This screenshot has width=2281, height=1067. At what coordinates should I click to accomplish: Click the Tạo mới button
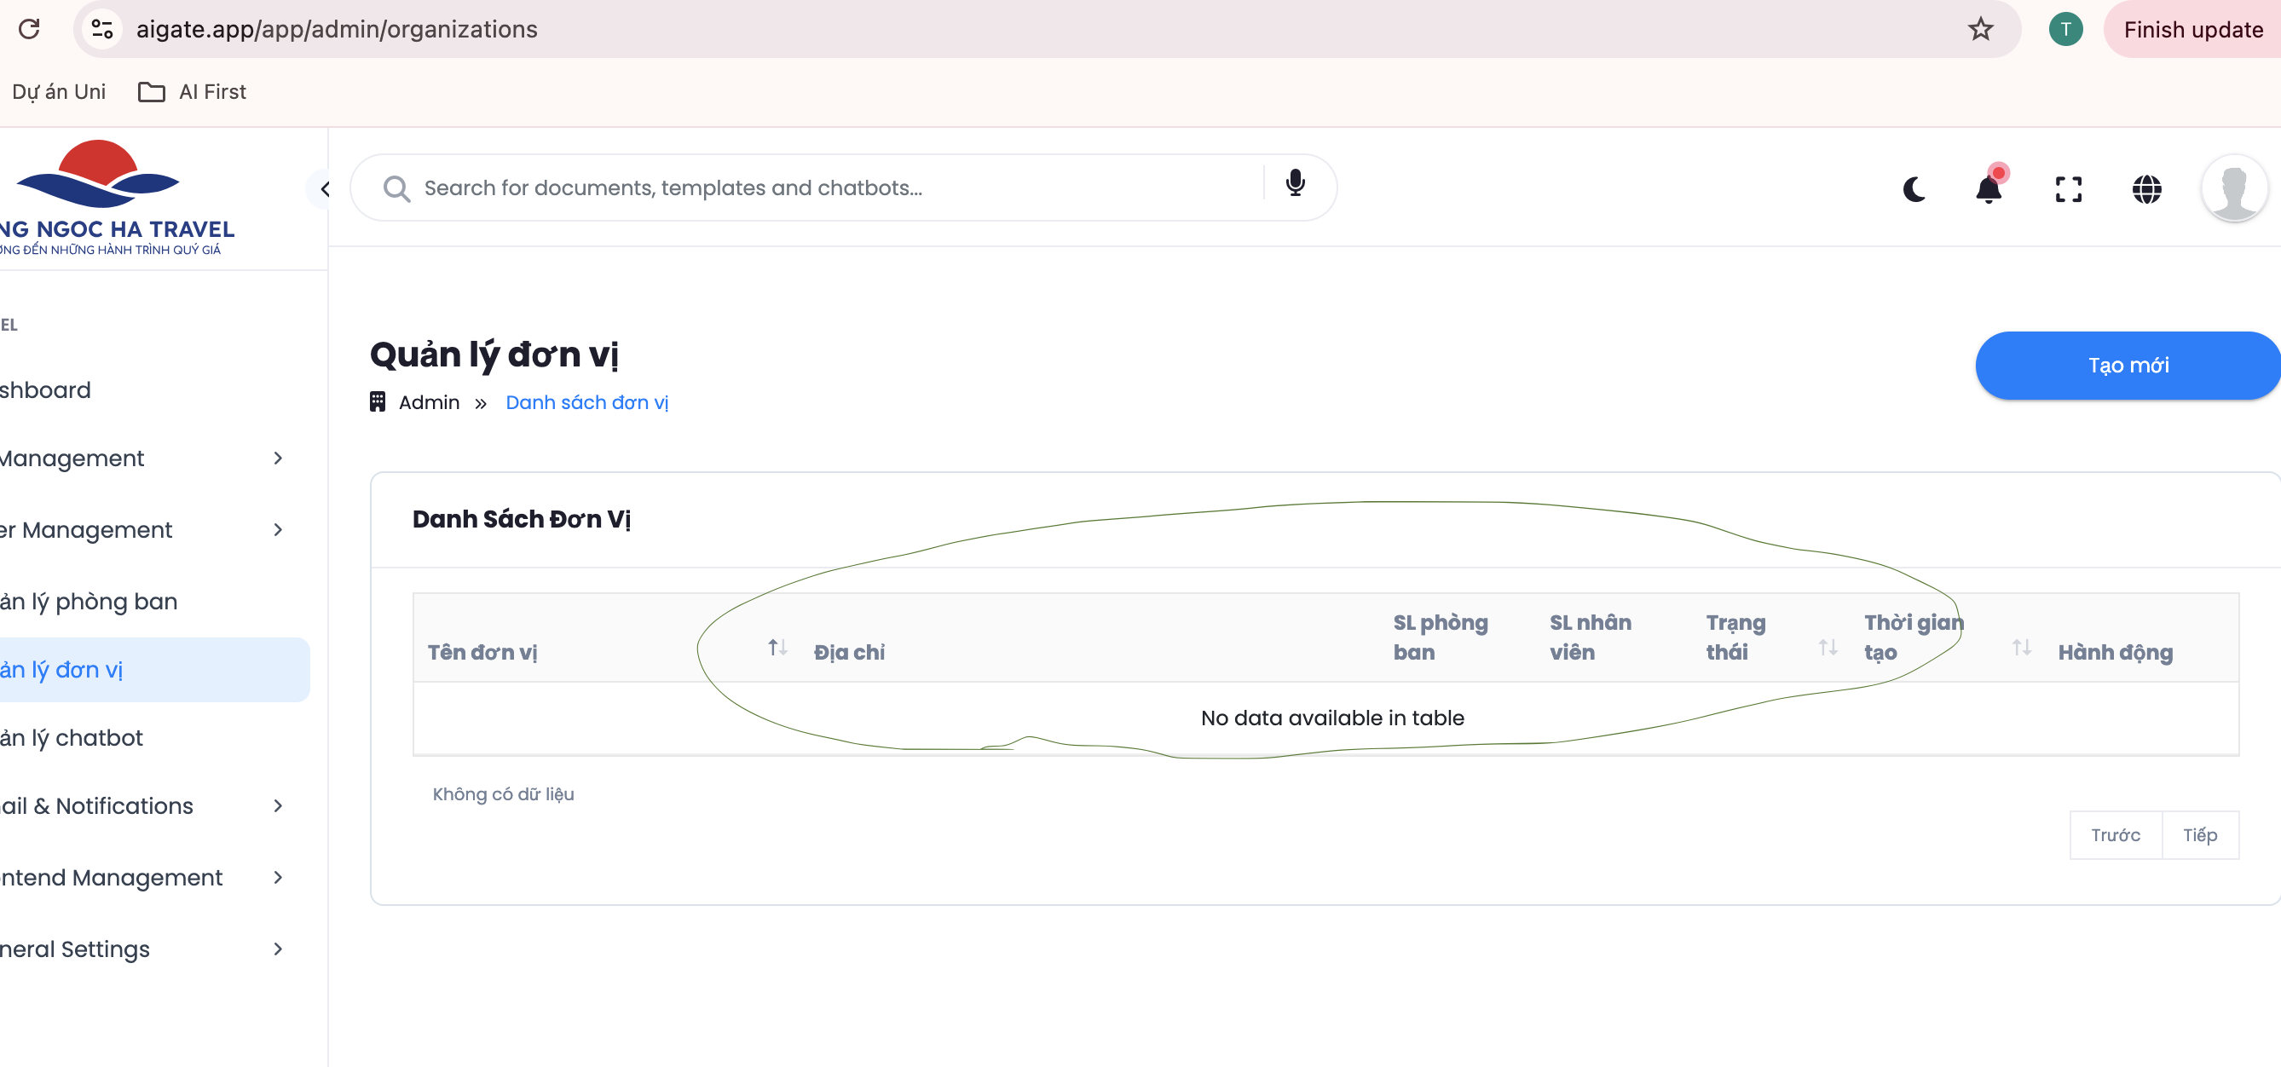[2127, 366]
